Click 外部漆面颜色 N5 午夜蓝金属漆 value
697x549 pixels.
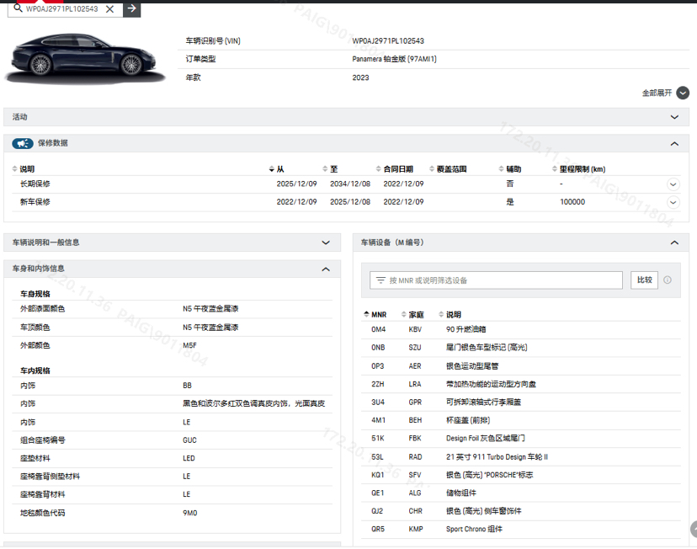pos(210,308)
